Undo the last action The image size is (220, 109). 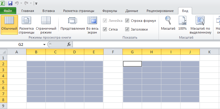coord(17,3)
